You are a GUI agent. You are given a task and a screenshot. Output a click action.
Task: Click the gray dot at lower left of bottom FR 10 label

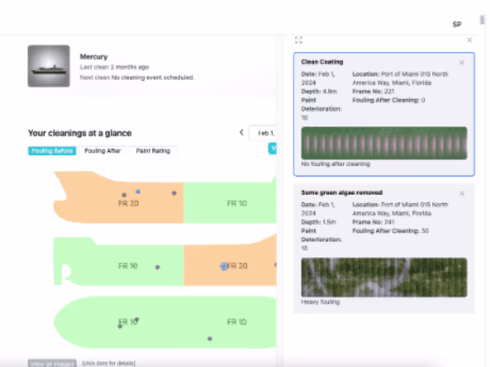(x=120, y=327)
